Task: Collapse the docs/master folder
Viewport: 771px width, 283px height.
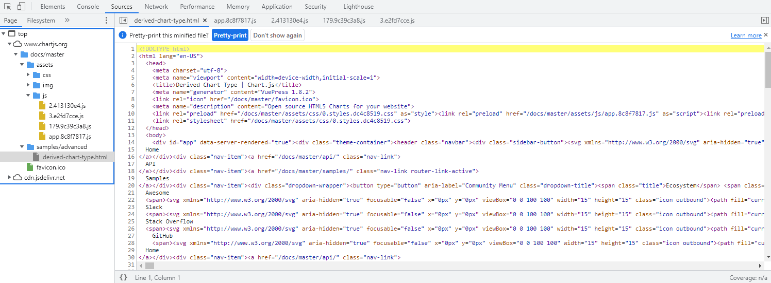Action: click(16, 54)
